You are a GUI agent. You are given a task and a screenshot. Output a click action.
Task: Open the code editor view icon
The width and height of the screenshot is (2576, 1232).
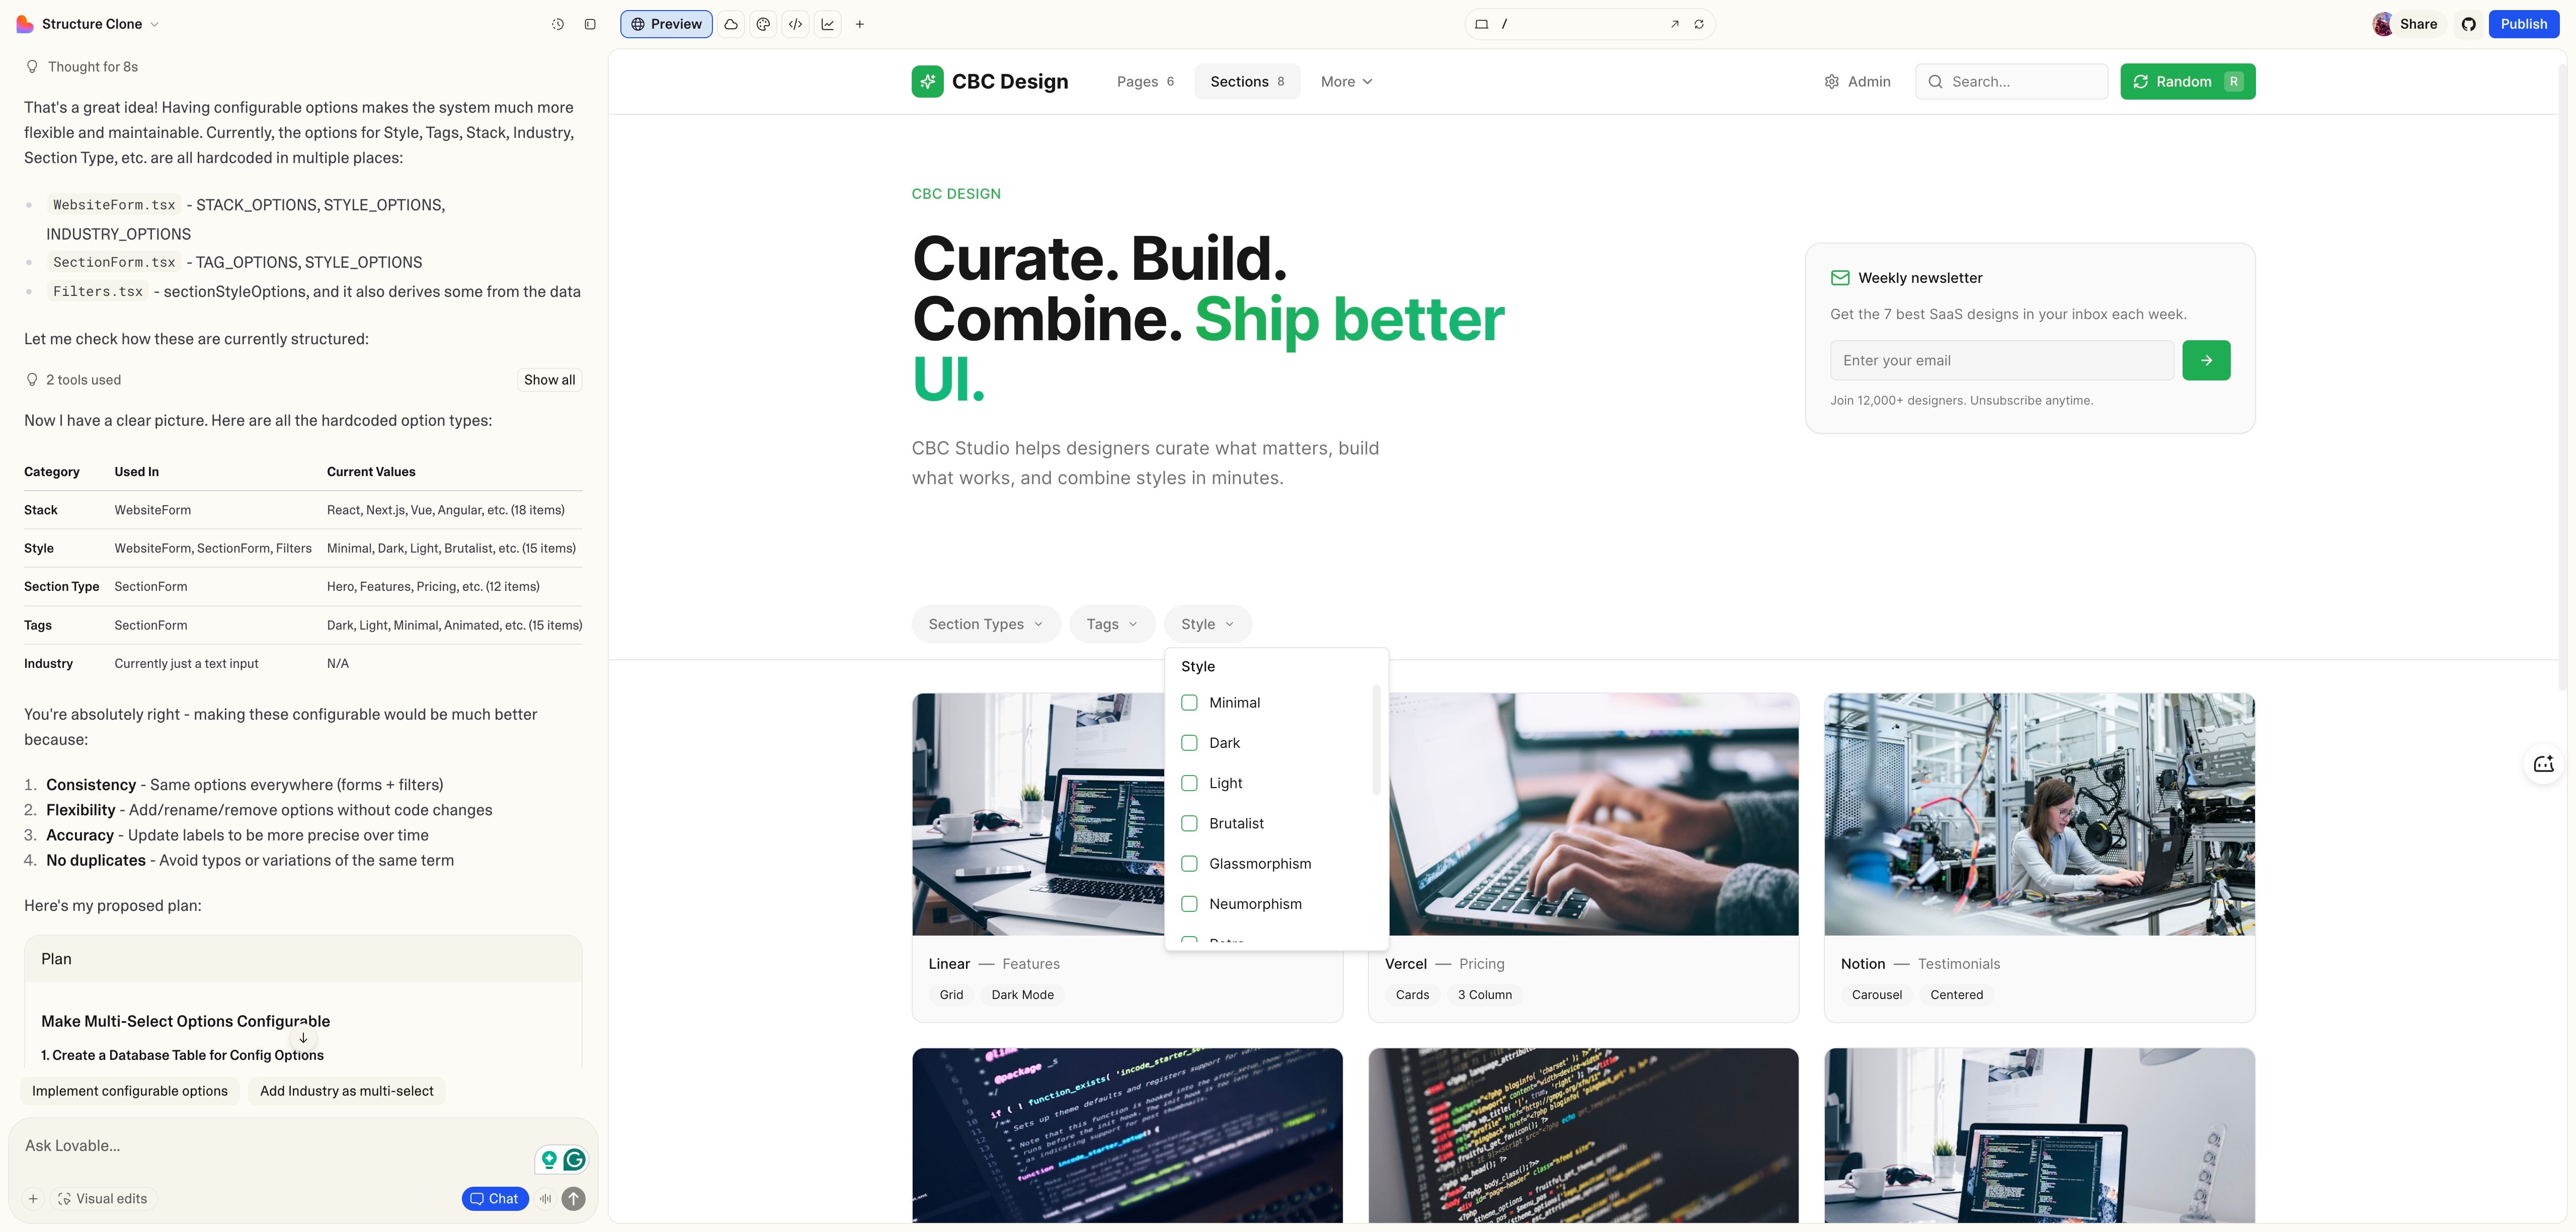pyautogui.click(x=795, y=24)
